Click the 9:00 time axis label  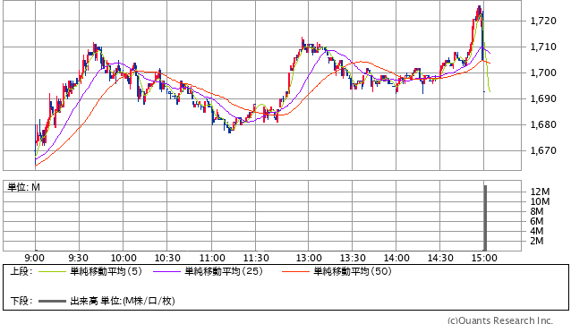point(35,258)
